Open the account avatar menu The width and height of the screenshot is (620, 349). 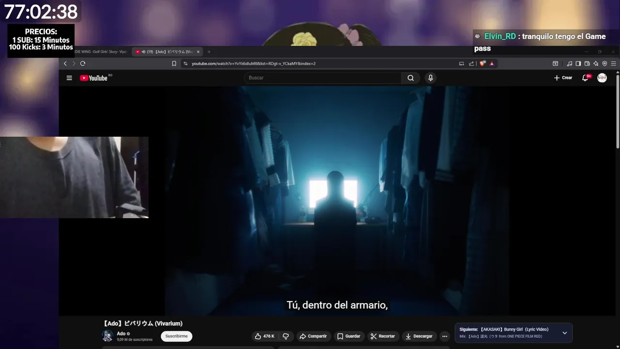602,78
